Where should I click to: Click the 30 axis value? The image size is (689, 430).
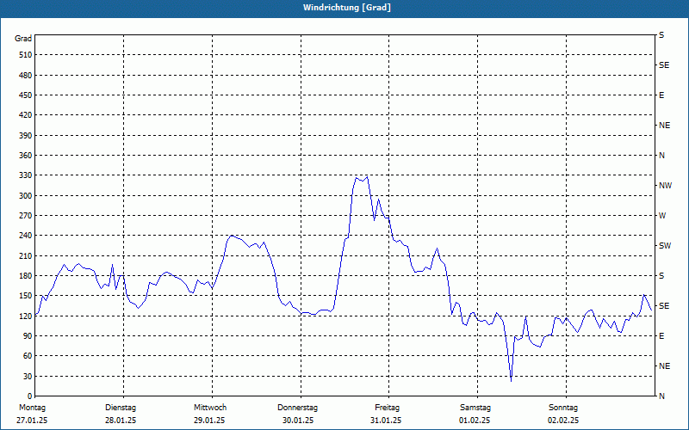tap(28, 376)
